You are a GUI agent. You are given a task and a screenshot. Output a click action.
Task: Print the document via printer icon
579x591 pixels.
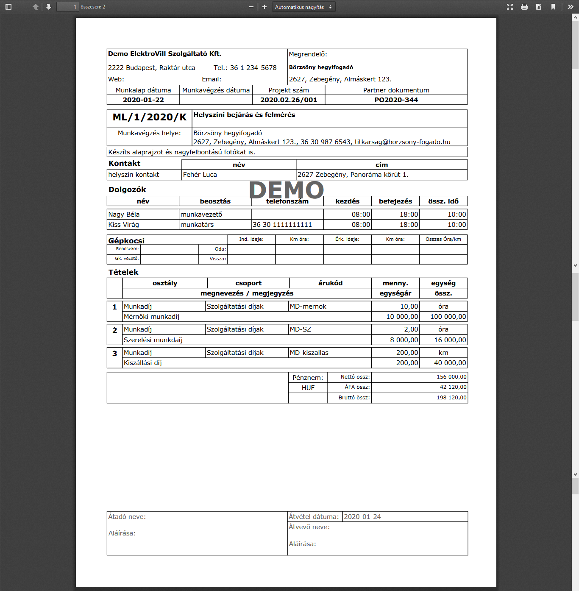pyautogui.click(x=524, y=7)
